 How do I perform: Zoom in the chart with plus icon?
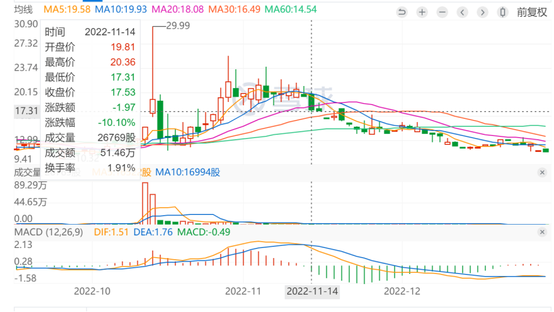(x=422, y=12)
